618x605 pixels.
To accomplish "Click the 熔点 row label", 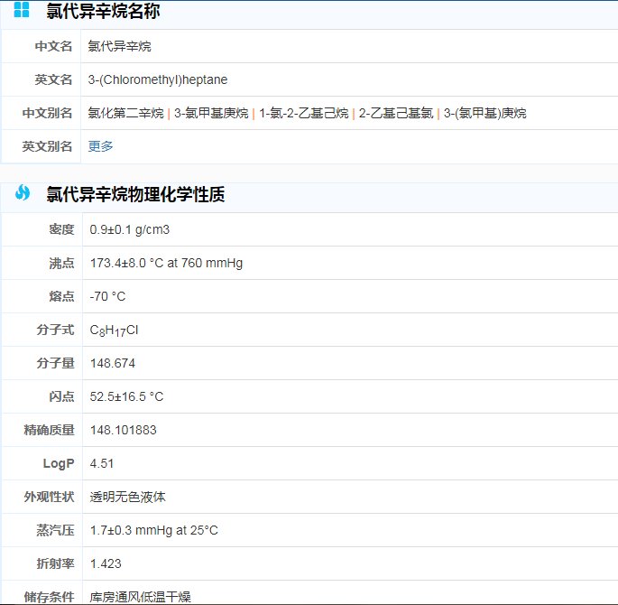I will point(61,296).
